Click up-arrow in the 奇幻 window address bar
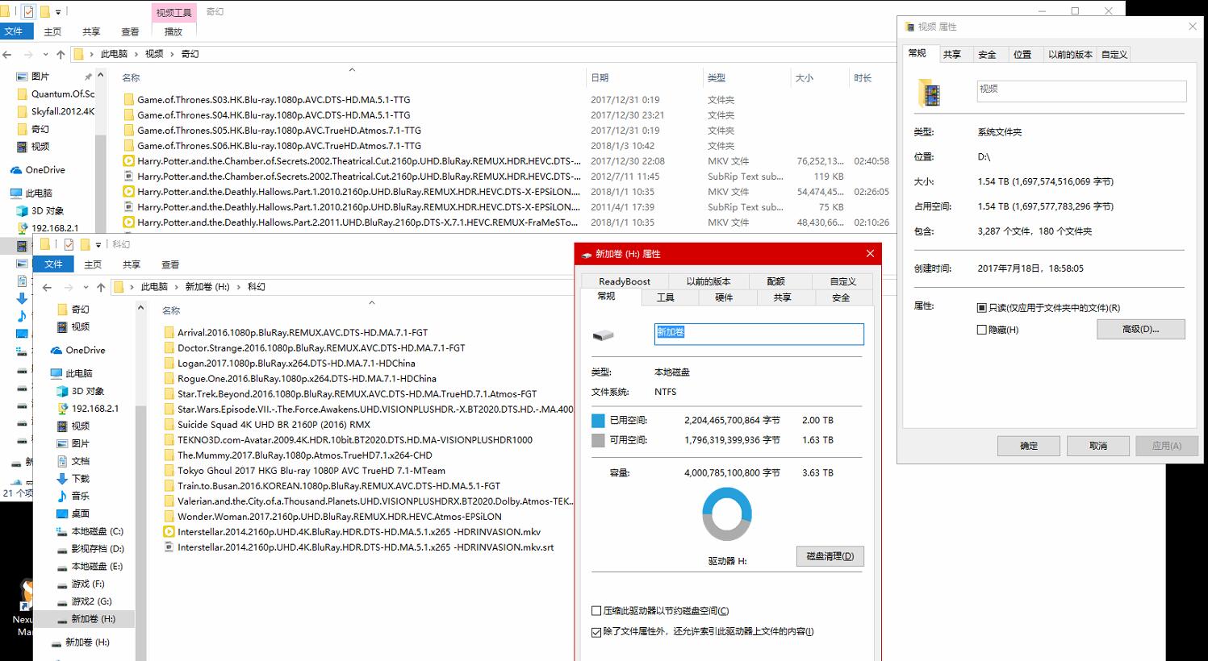The width and height of the screenshot is (1208, 661). 61,54
